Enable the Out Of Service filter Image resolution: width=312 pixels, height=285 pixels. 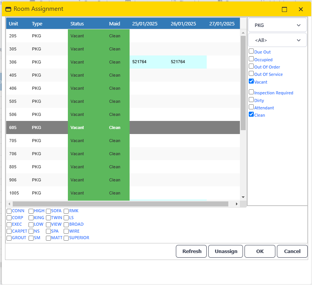[251, 74]
